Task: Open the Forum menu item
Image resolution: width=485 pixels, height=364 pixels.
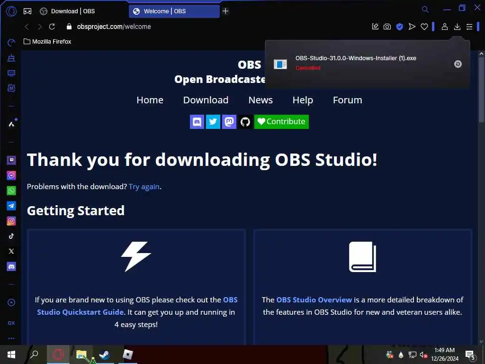Action: pos(347,100)
